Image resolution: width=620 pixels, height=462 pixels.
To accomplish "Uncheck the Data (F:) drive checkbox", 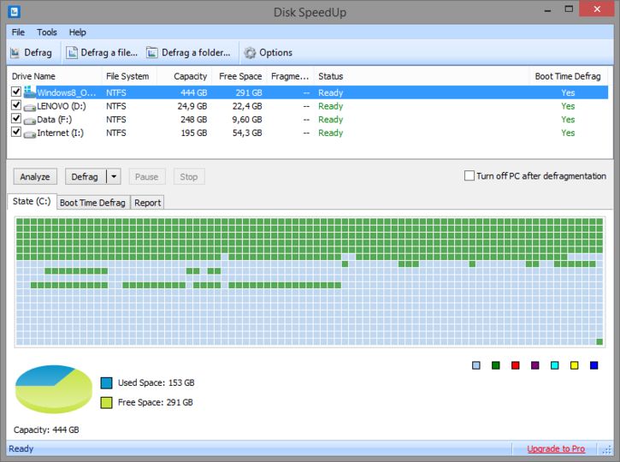I will pyautogui.click(x=16, y=120).
